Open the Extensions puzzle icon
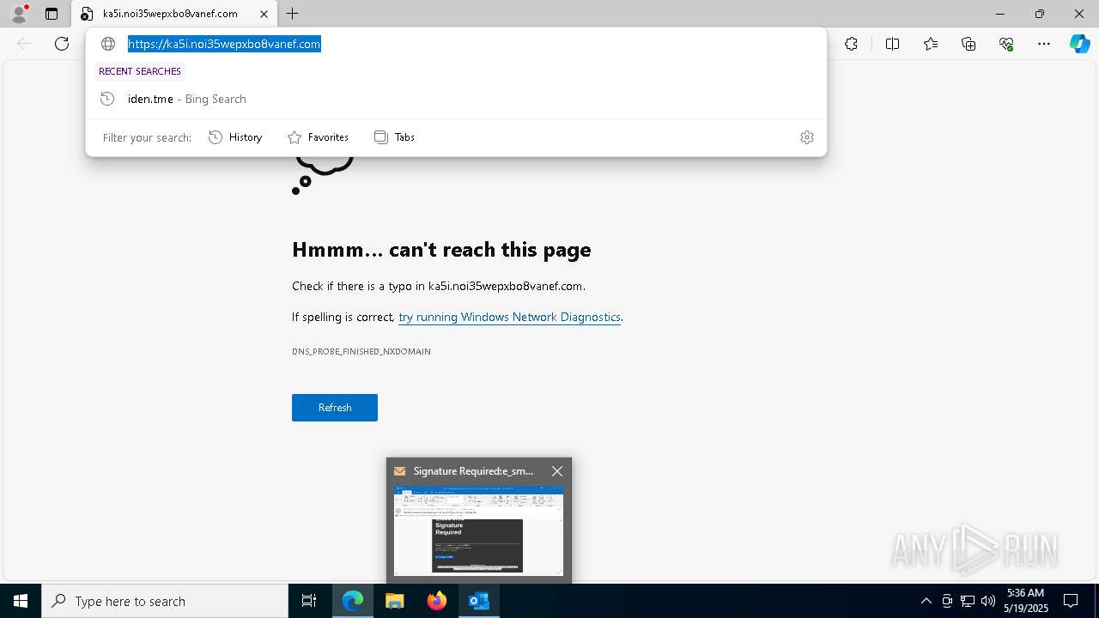 851,44
